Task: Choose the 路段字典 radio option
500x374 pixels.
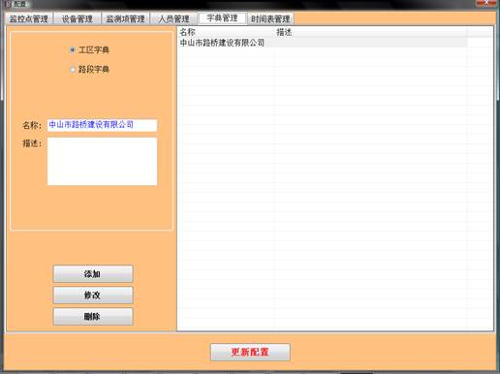Action: coord(73,69)
